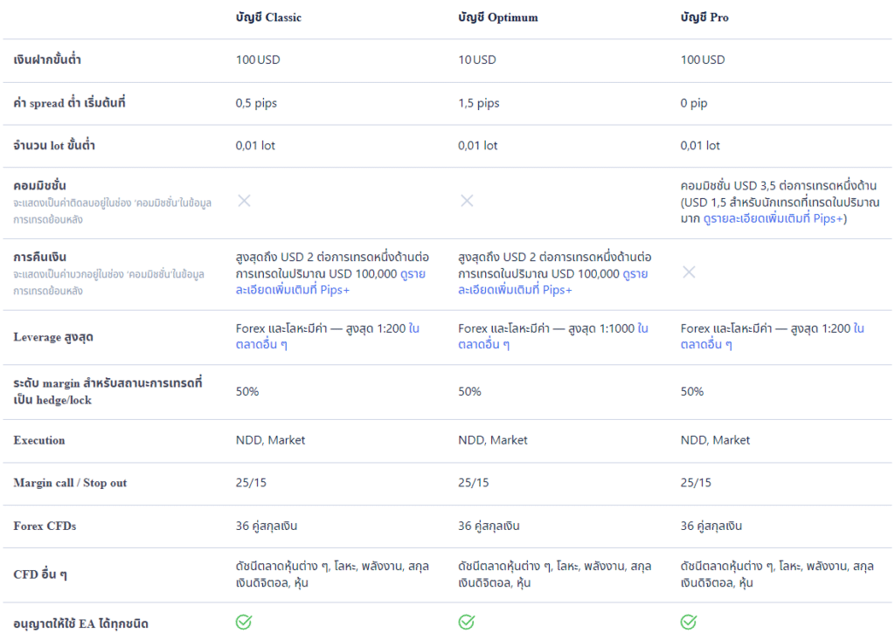The width and height of the screenshot is (895, 640).
Task: Click the Forex CFDs row label
Action: click(x=45, y=526)
